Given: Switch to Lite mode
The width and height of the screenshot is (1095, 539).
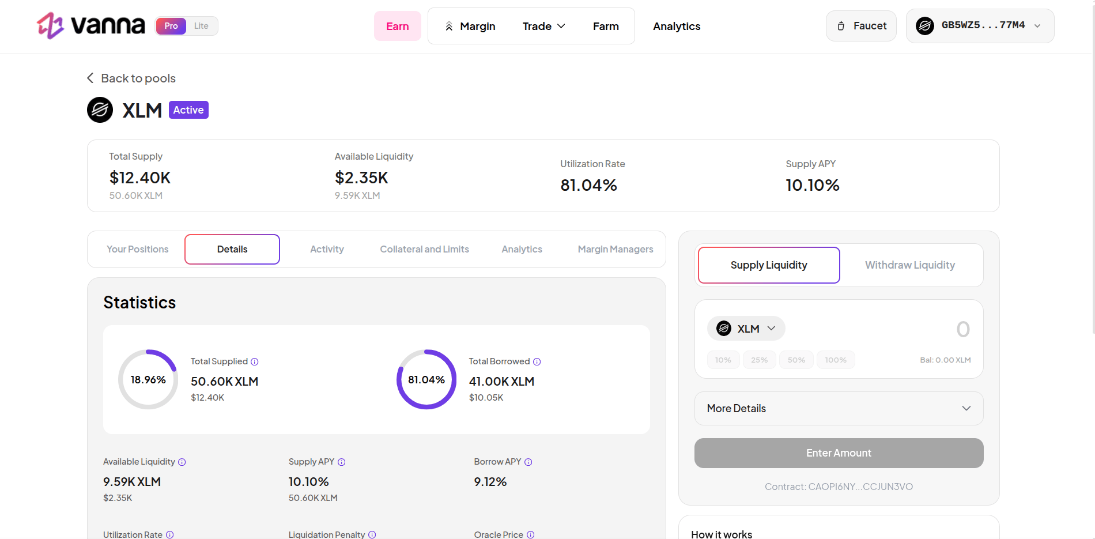Looking at the screenshot, I should click(201, 26).
